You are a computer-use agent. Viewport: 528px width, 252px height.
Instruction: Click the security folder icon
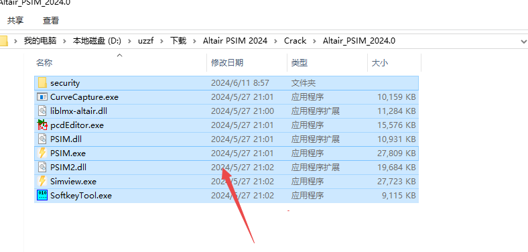tap(42, 82)
